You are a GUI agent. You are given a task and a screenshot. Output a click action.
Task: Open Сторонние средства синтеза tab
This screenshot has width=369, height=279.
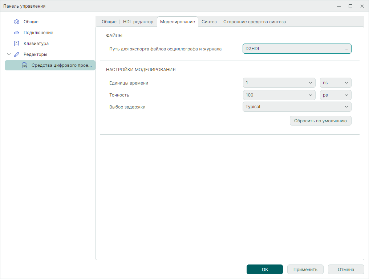point(254,22)
